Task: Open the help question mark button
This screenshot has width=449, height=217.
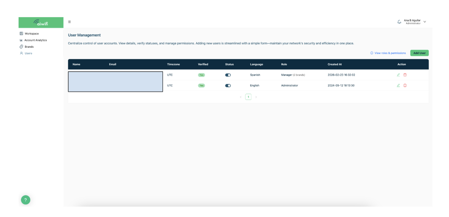Action: click(25, 200)
